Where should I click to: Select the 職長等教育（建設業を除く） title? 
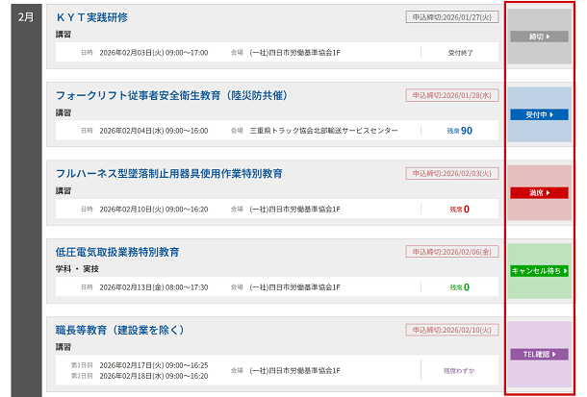[x=120, y=330]
